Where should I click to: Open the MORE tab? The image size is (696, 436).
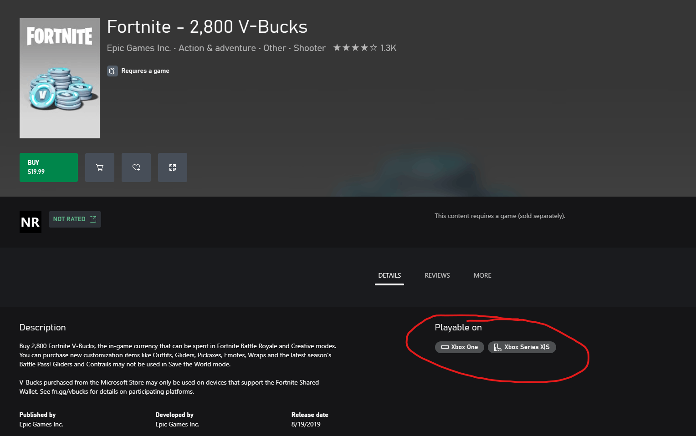482,275
